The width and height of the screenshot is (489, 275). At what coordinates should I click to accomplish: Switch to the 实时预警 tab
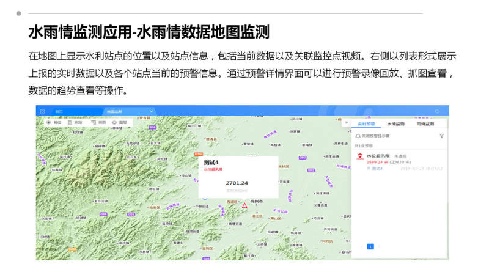[x=366, y=124]
